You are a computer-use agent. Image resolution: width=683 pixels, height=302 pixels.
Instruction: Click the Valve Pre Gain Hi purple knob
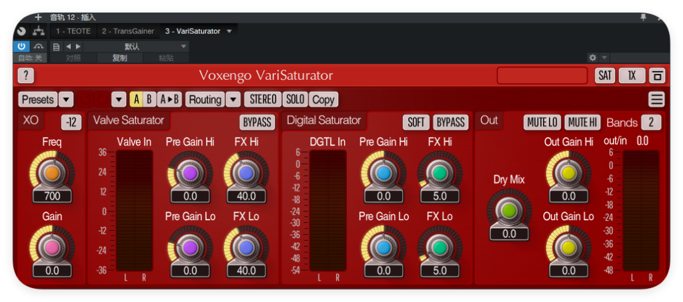click(x=190, y=173)
